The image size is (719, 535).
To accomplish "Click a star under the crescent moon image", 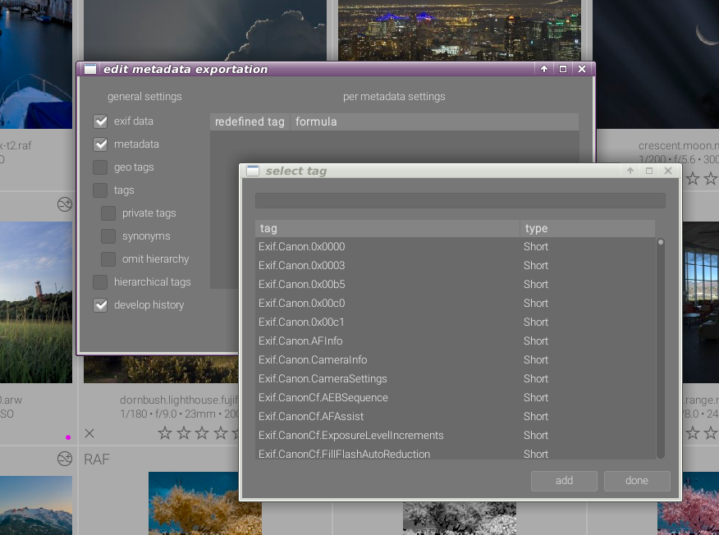I will (x=693, y=178).
